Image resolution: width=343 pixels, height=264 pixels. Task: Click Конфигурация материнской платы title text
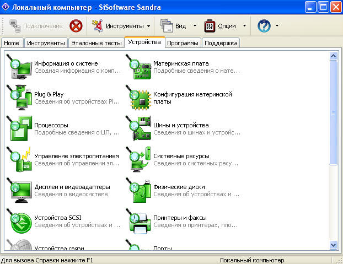click(x=192, y=98)
